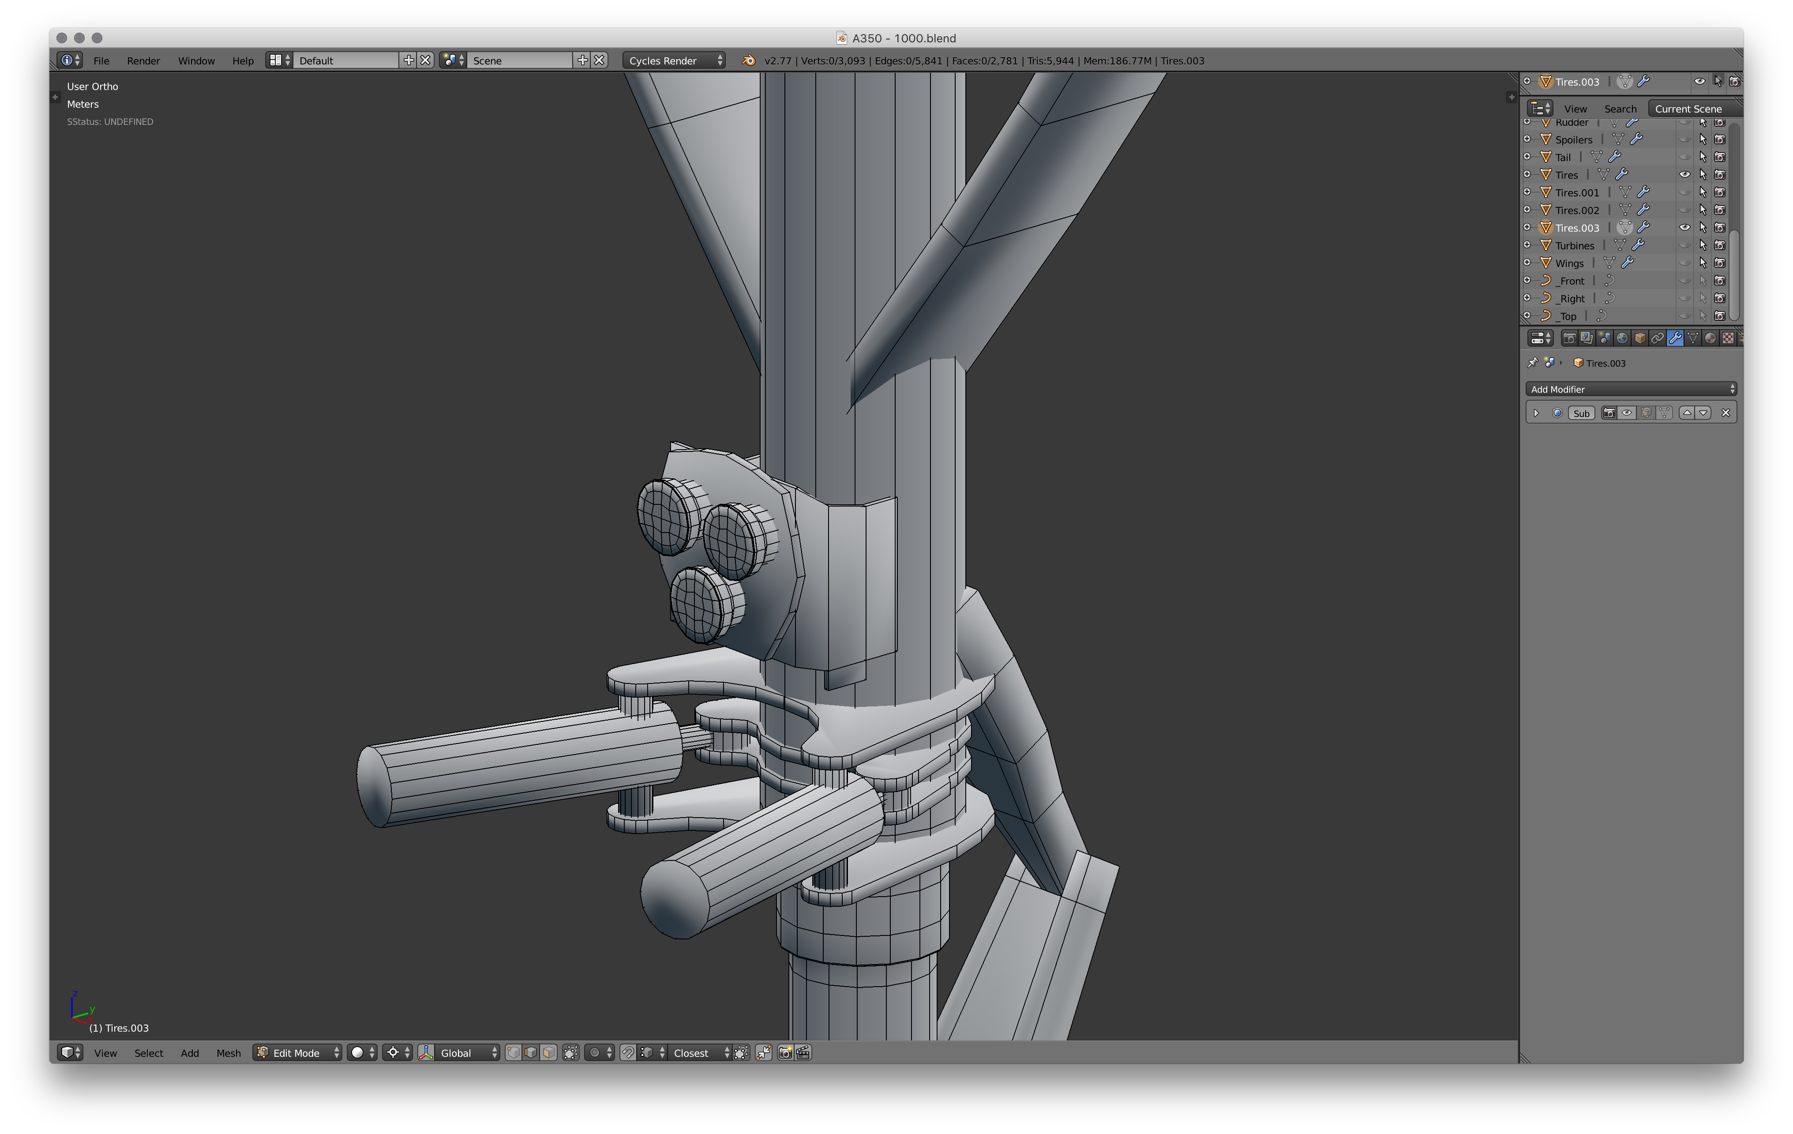
Task: Select face select mode in 3D header
Action: [548, 1052]
